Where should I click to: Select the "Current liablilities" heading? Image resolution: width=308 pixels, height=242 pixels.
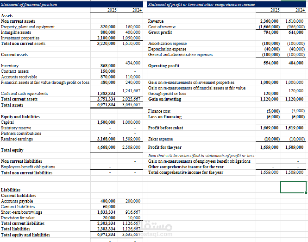click(x=19, y=196)
